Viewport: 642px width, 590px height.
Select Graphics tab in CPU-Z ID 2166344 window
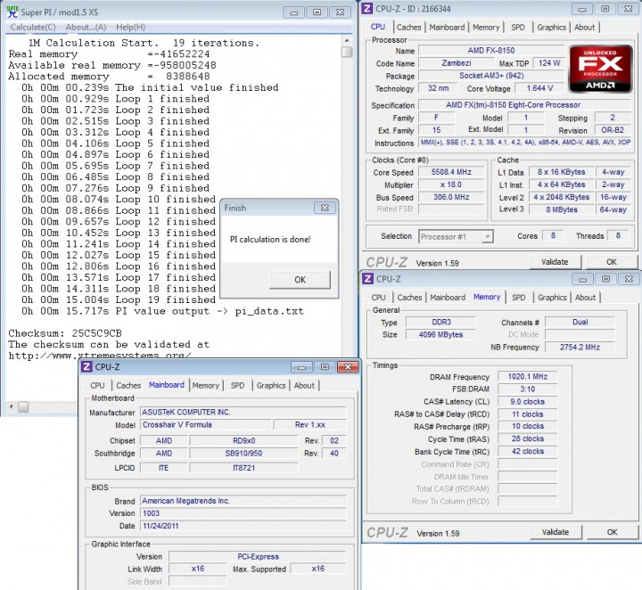[551, 28]
